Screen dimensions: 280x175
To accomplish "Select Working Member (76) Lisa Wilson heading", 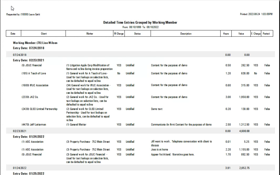I will click(x=35, y=43).
